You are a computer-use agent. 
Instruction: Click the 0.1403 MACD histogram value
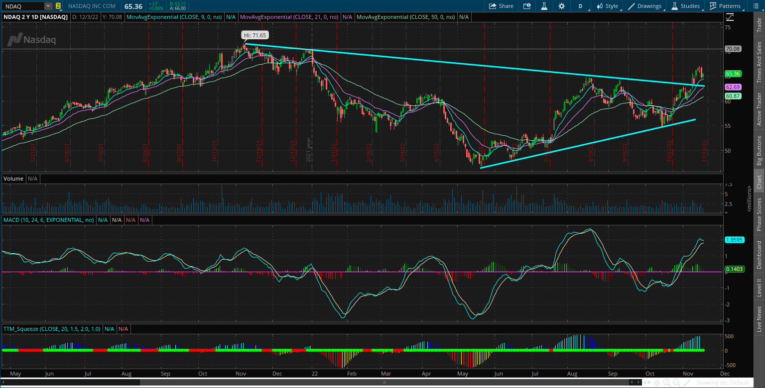(734, 269)
